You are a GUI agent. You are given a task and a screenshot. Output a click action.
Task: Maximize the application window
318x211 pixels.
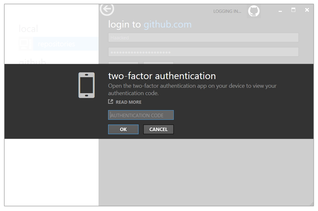click(293, 10)
